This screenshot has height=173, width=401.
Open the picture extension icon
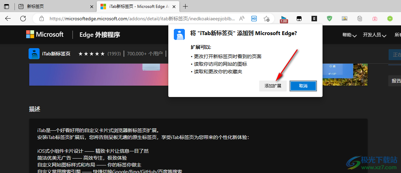tap(345, 18)
